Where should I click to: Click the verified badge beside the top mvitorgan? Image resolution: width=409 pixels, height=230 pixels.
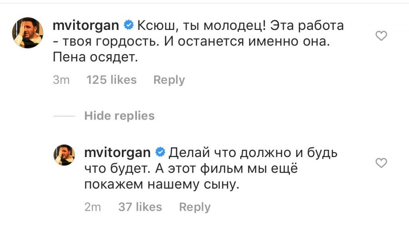pos(129,25)
